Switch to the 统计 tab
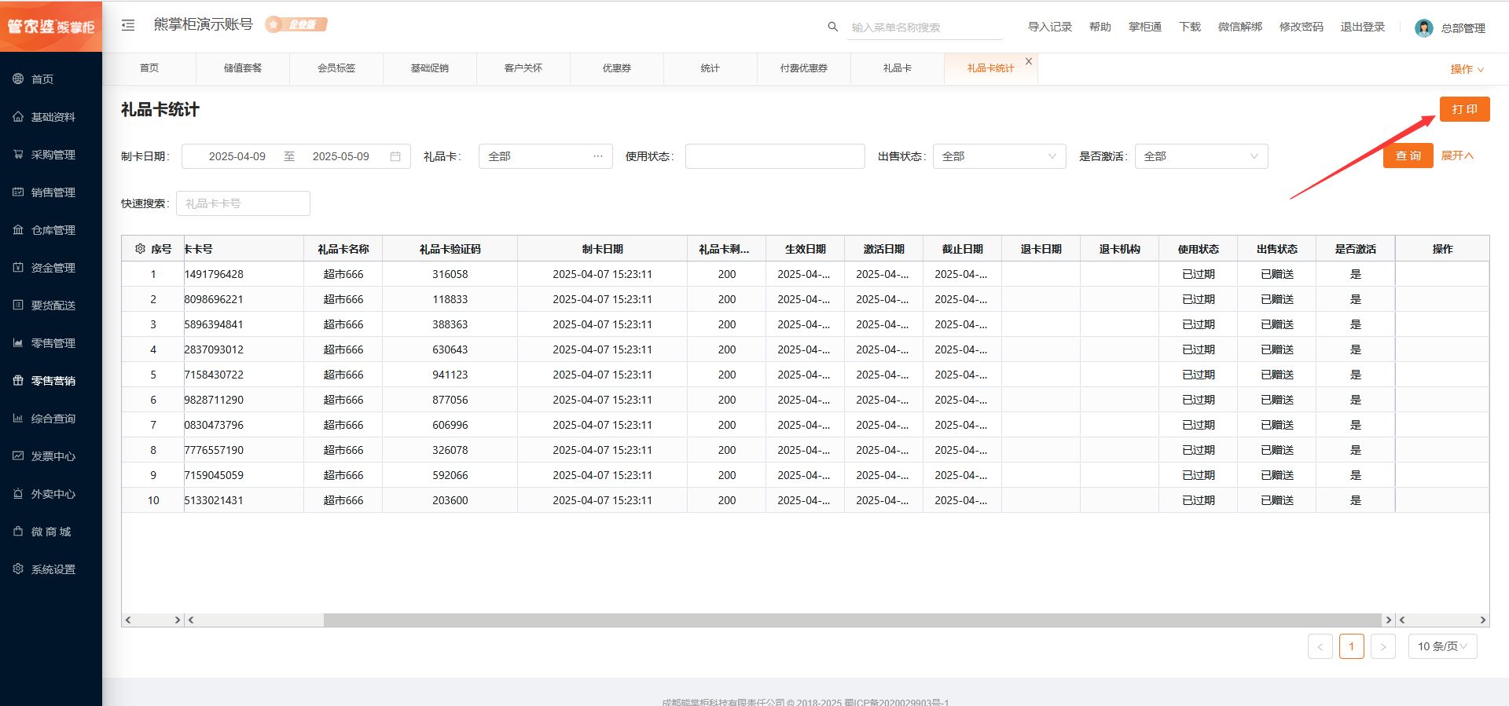Screen dimensions: 1509x706 pos(710,68)
